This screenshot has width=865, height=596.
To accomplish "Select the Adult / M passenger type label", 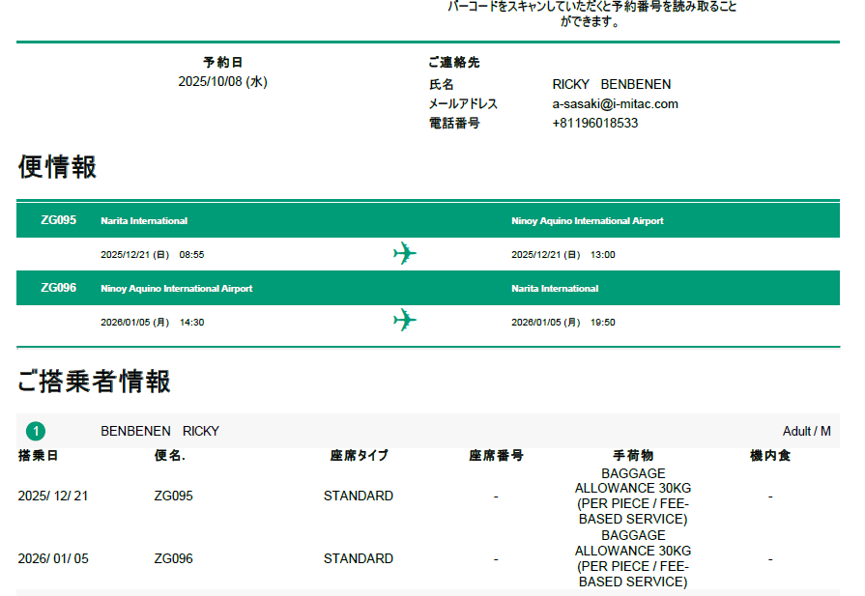I will coord(806,432).
